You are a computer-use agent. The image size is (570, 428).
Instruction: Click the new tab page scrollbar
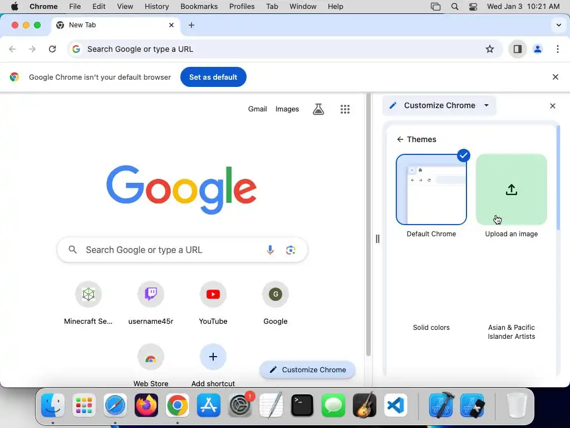[368, 225]
